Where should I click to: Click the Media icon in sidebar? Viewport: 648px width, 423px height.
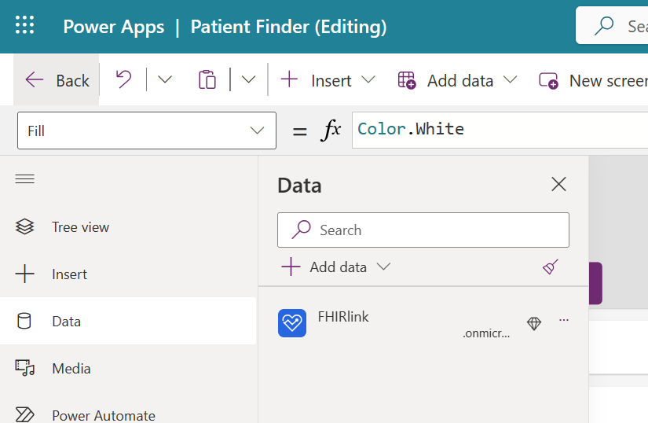[x=25, y=368]
